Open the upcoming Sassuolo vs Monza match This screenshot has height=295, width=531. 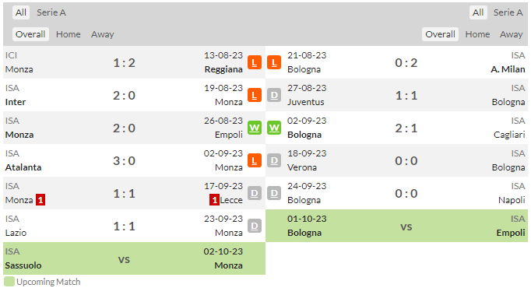[134, 258]
